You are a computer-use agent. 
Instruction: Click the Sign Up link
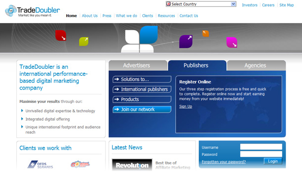[186, 106]
